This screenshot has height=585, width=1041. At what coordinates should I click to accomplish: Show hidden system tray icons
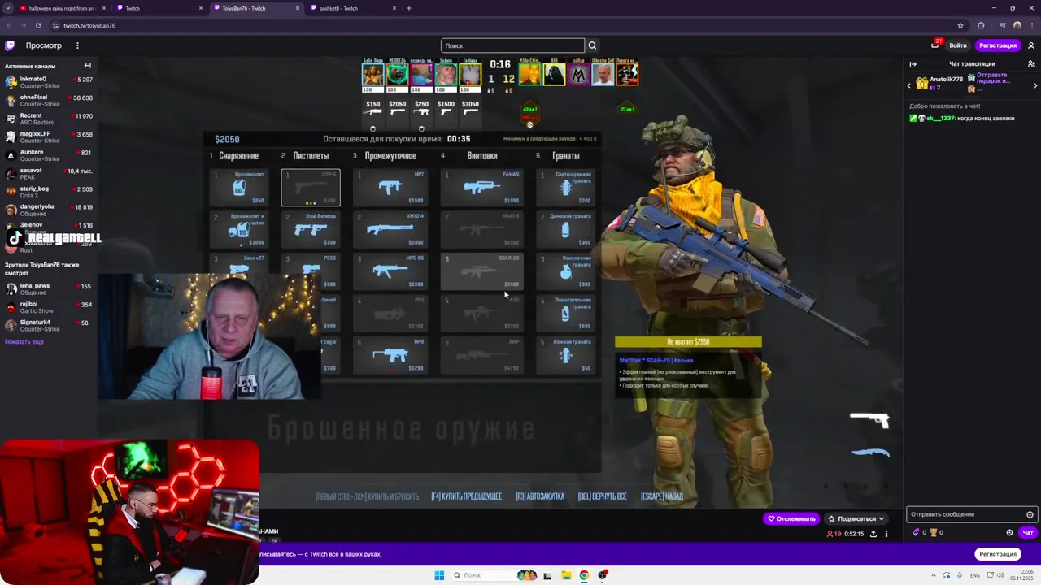(935, 575)
